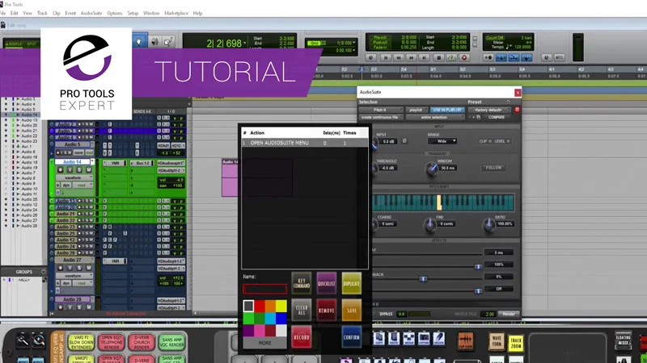Viewport: 647px width, 363px height.
Task: Click the Rewind transport button
Action: pos(399,57)
